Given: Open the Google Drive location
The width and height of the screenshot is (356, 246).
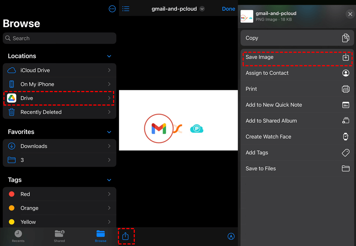Looking at the screenshot, I should pyautogui.click(x=59, y=98).
